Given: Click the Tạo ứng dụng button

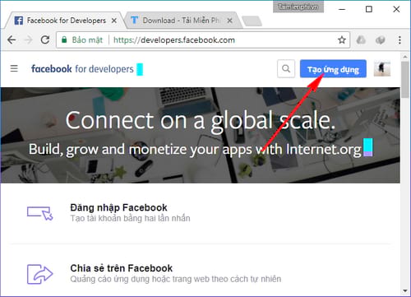Looking at the screenshot, I should (x=333, y=68).
